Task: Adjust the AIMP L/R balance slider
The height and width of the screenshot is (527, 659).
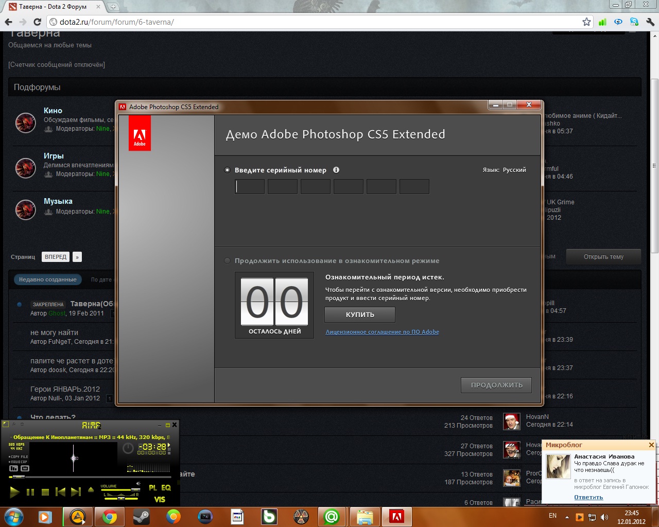Action: pyautogui.click(x=122, y=498)
